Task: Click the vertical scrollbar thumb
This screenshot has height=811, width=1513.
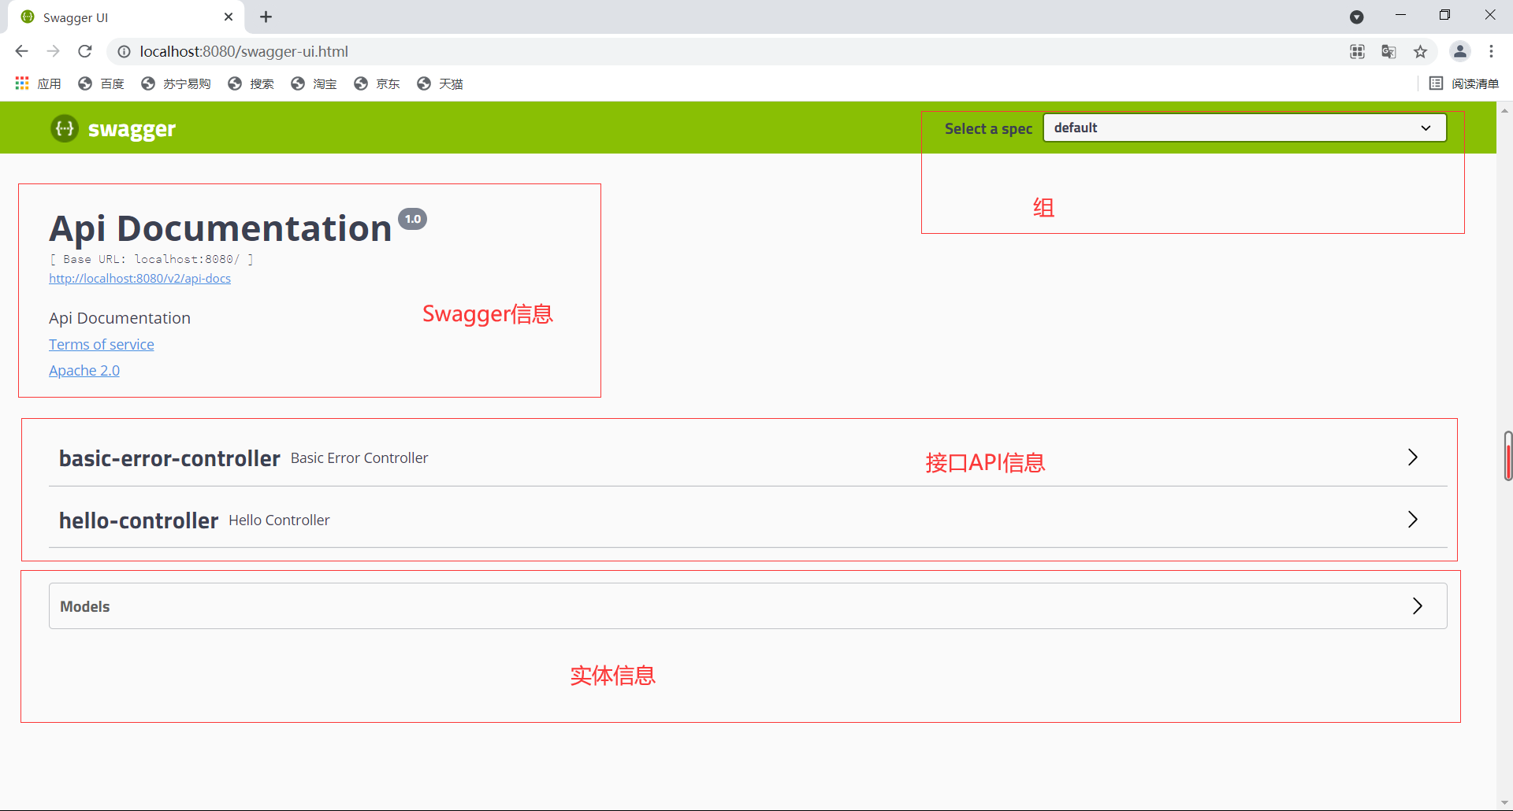Action: click(x=1507, y=455)
